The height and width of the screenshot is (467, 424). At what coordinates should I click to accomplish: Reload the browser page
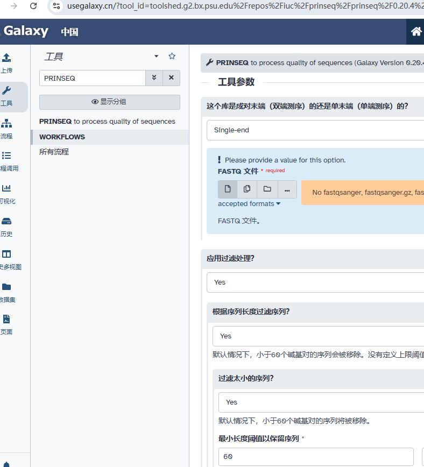tap(33, 6)
